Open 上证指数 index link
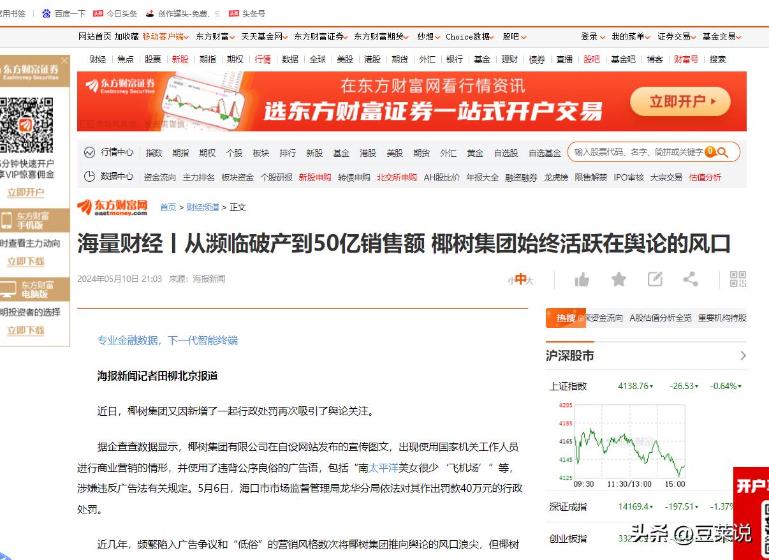The height and width of the screenshot is (560, 769). pos(568,386)
